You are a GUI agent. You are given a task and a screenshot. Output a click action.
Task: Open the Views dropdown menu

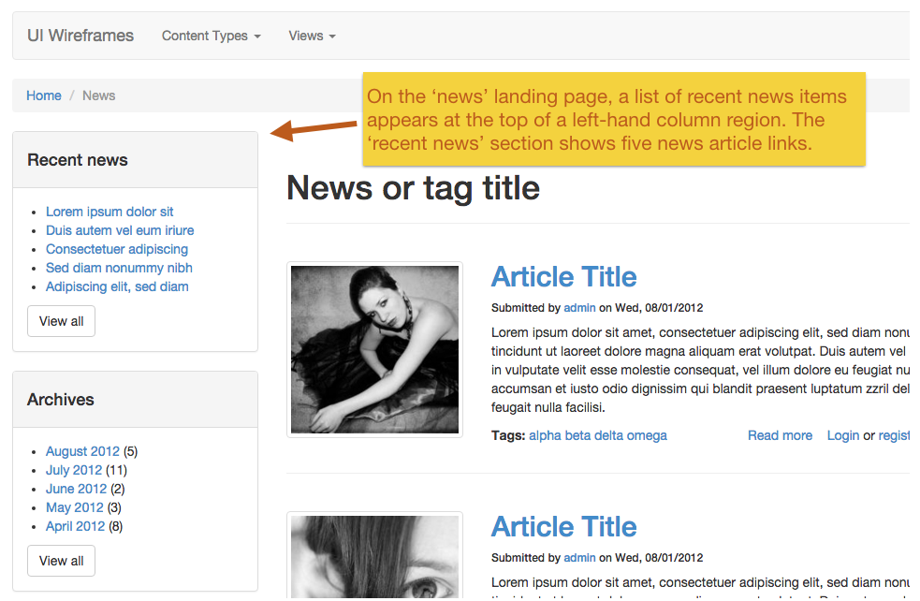(x=312, y=36)
